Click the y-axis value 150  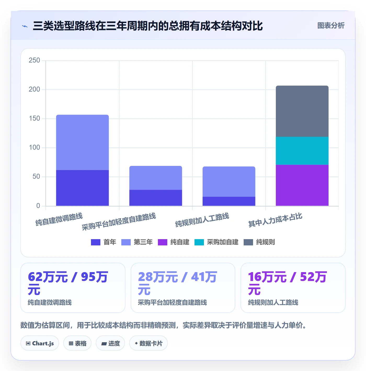[35, 119]
